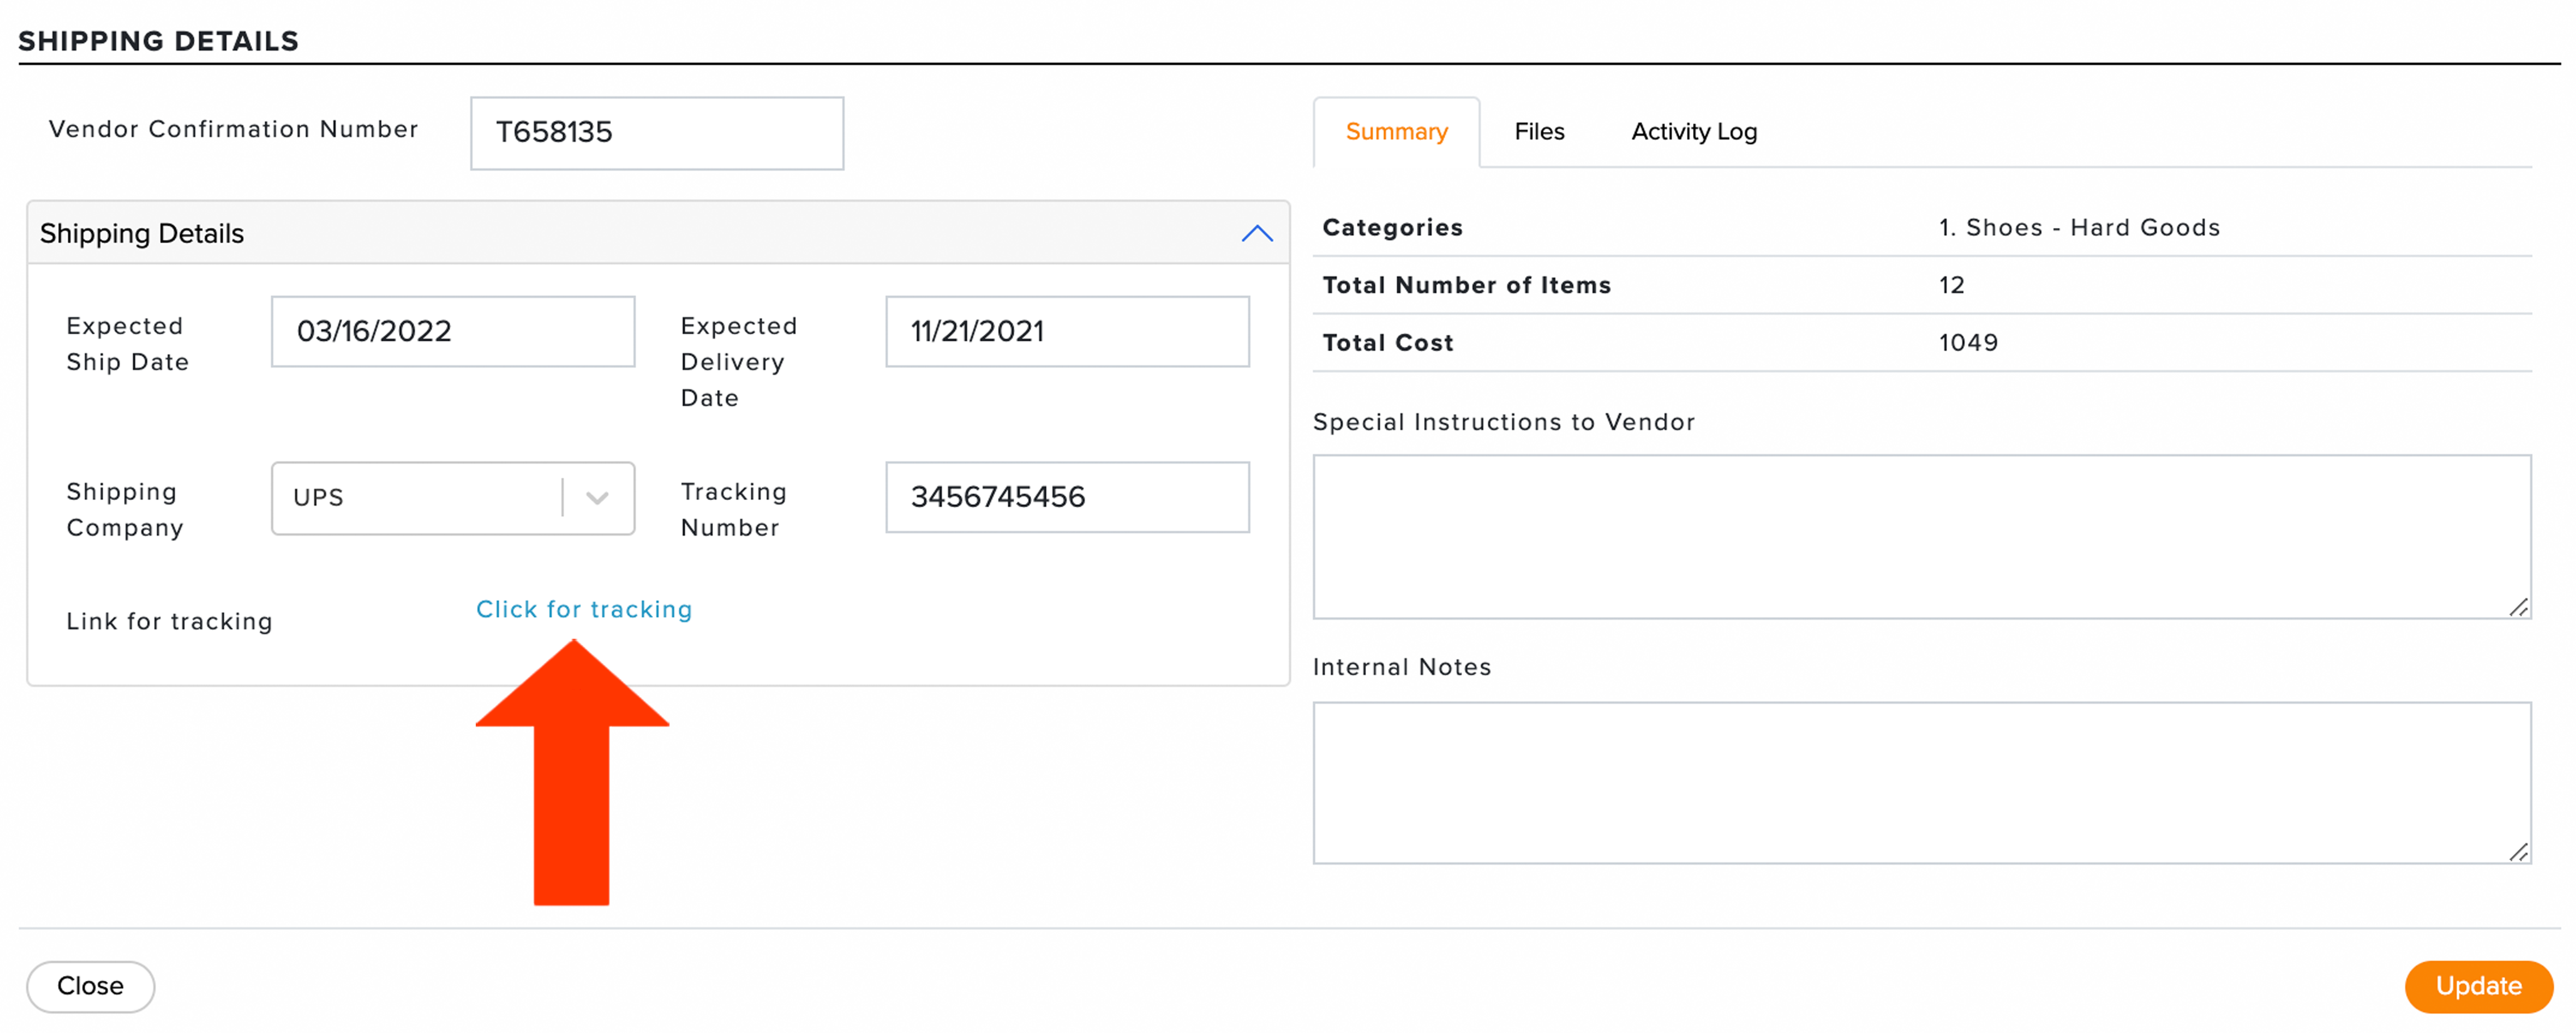Click inside the Internal Notes textarea

(x=1921, y=783)
